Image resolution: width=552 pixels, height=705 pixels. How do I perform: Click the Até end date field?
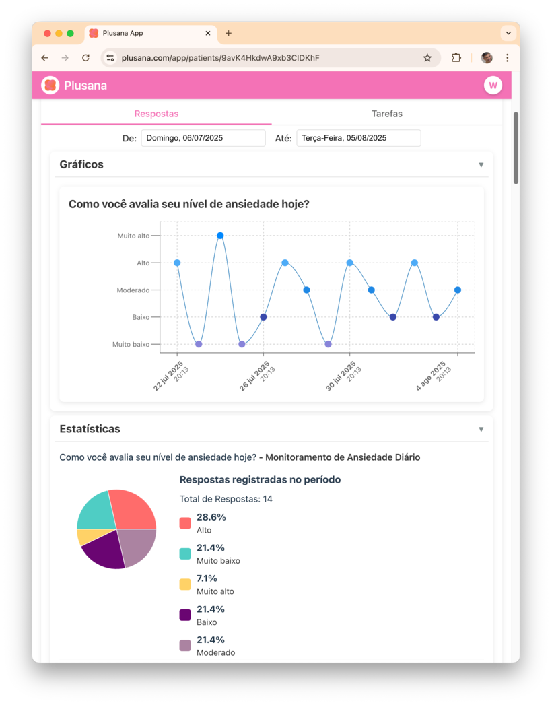point(358,138)
